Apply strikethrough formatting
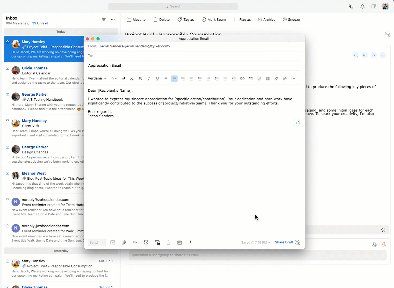Screen dimensions: 394x288 pyautogui.click(x=166, y=79)
